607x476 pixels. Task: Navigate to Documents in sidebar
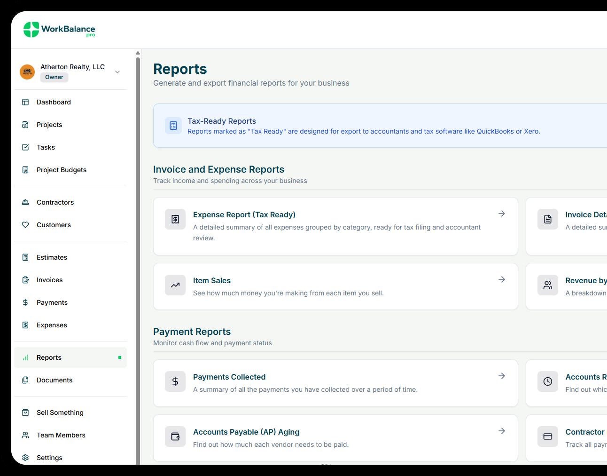coord(54,380)
